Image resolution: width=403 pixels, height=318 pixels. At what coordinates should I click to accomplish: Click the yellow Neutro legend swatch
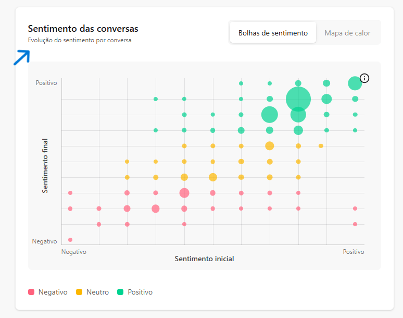pyautogui.click(x=80, y=292)
